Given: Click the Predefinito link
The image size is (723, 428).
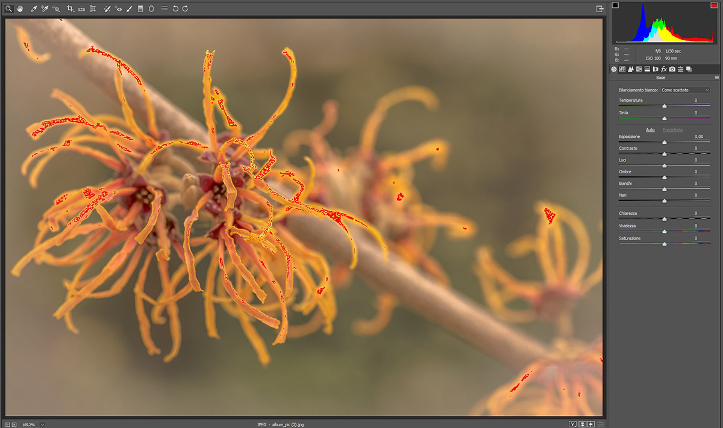Looking at the screenshot, I should click(x=672, y=129).
